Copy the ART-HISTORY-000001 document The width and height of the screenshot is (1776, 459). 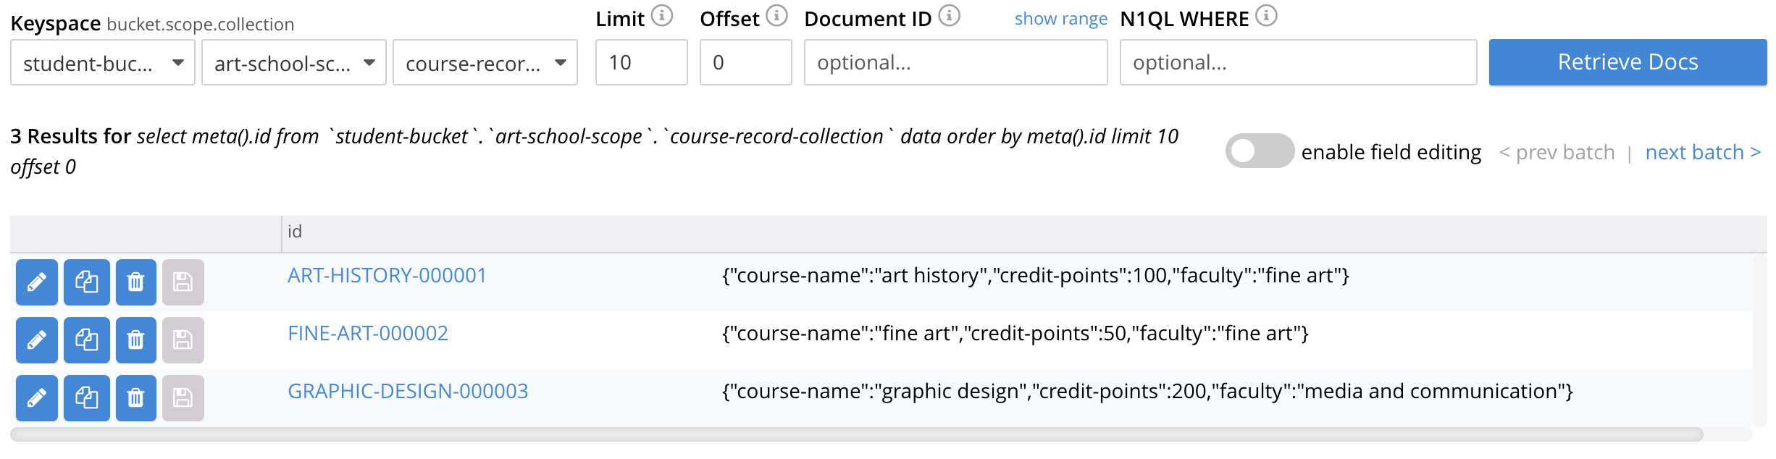87,282
